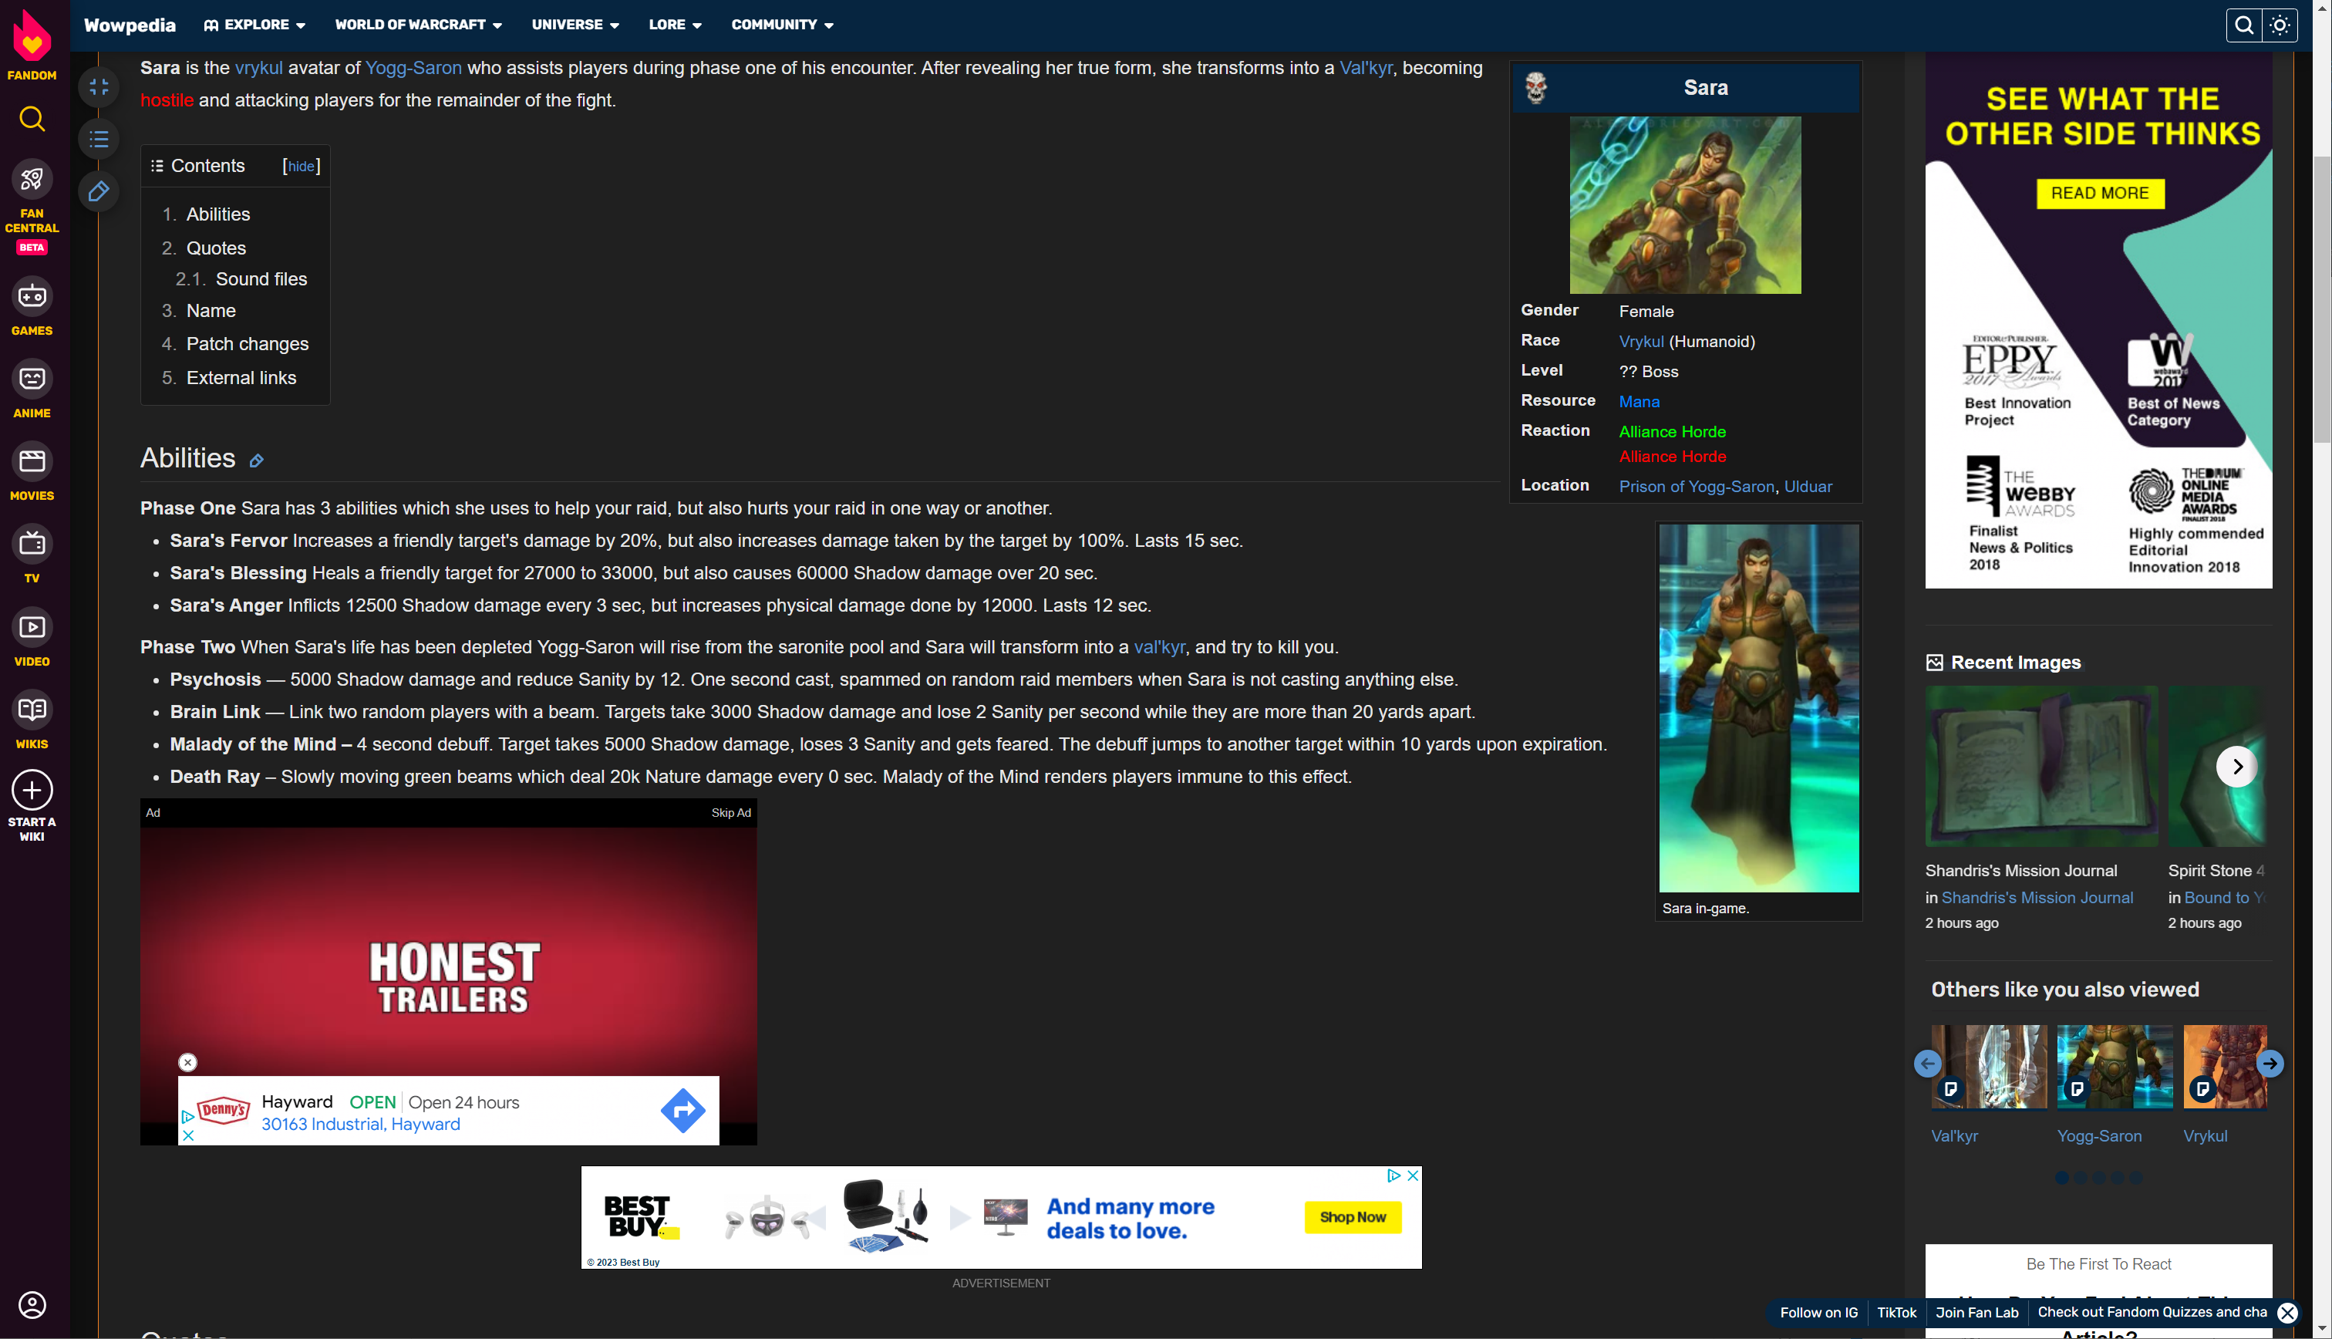Expand the Explore dropdown menu
Image resolution: width=2332 pixels, height=1339 pixels.
tap(255, 25)
